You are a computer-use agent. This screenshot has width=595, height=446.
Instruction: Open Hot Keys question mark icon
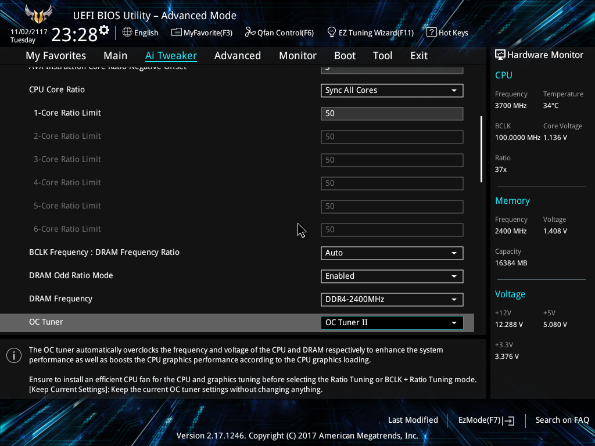pyautogui.click(x=432, y=33)
